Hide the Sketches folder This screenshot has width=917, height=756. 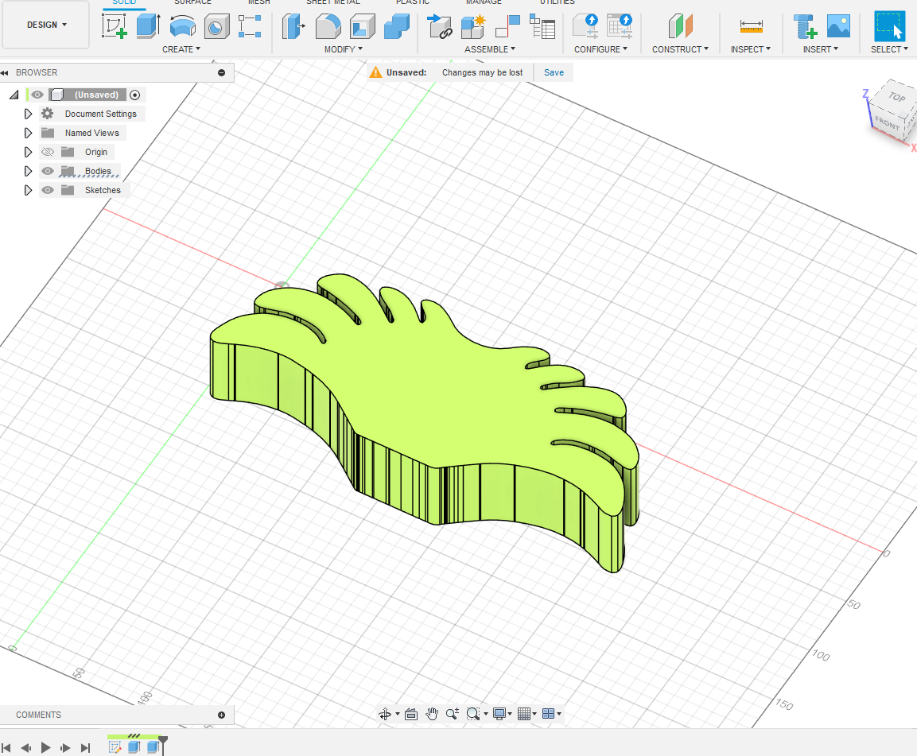[x=48, y=190]
